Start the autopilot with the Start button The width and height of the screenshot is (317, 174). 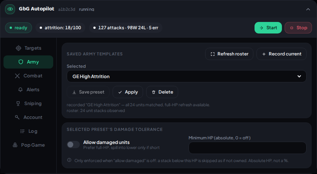tap(268, 28)
